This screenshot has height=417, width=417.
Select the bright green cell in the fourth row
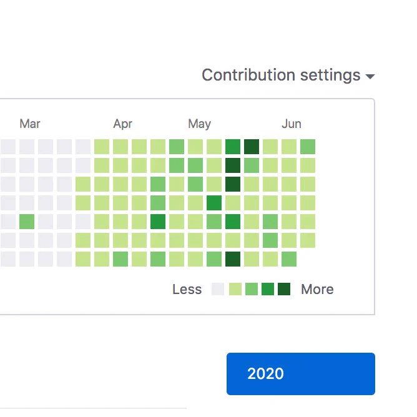click(x=214, y=203)
